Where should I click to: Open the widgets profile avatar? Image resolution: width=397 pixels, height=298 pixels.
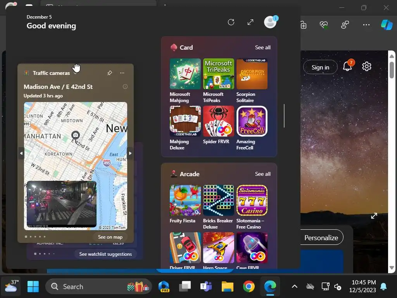[270, 22]
